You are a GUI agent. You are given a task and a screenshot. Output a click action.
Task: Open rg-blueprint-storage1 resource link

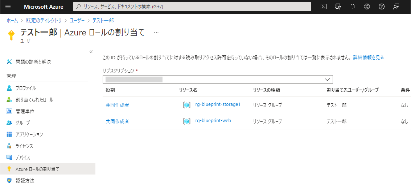pyautogui.click(x=218, y=104)
